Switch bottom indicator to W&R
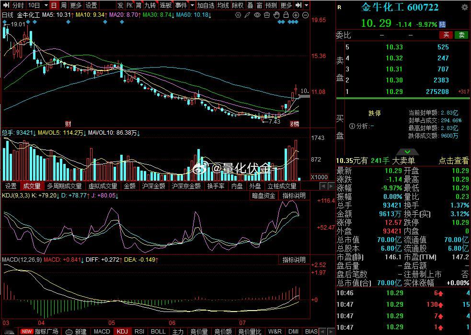 tap(275, 332)
